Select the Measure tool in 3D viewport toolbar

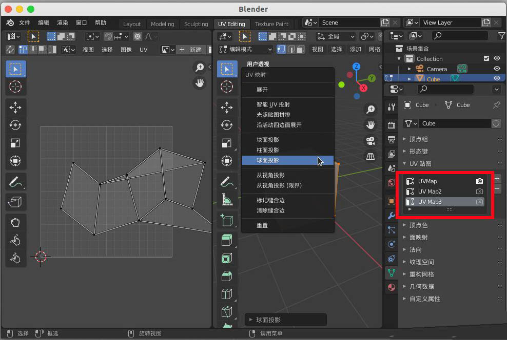tap(227, 200)
